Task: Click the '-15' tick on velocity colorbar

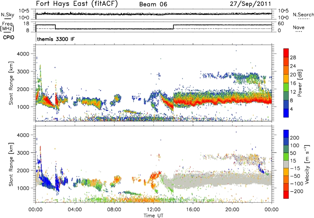Action: (295, 168)
